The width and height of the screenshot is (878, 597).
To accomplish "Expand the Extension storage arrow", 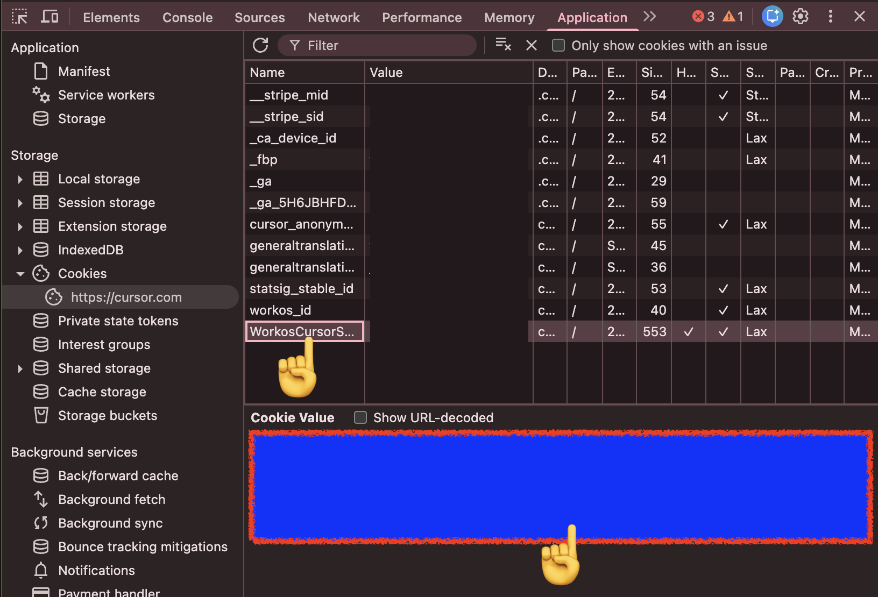I will pyautogui.click(x=20, y=226).
